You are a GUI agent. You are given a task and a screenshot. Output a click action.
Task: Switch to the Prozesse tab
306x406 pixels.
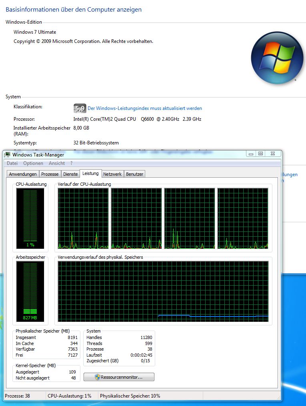50,174
